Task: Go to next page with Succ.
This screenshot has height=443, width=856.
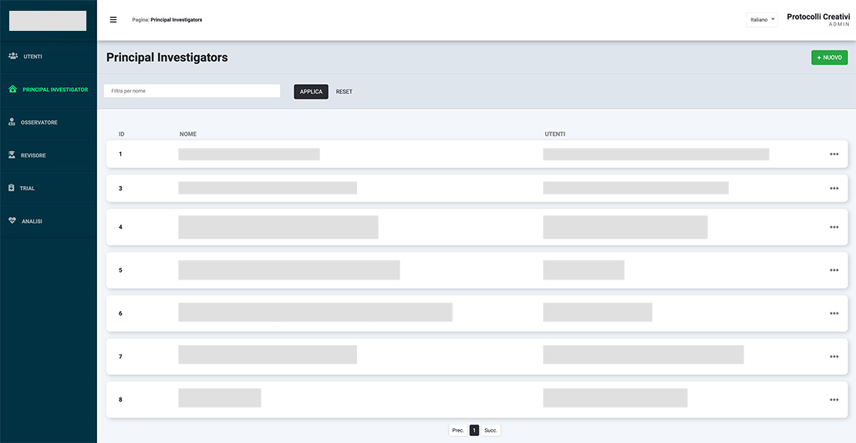Action: (x=490, y=431)
